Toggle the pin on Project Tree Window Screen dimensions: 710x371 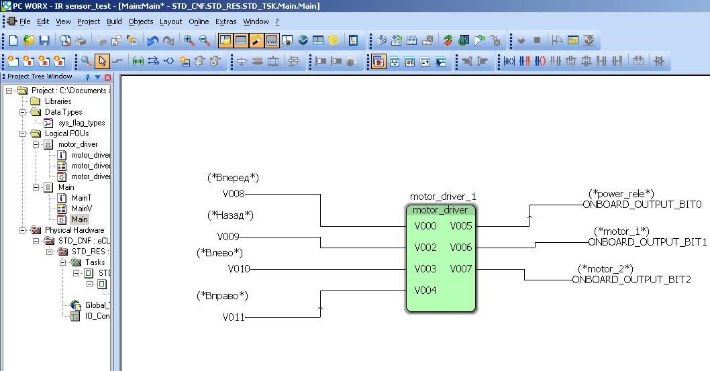(87, 77)
